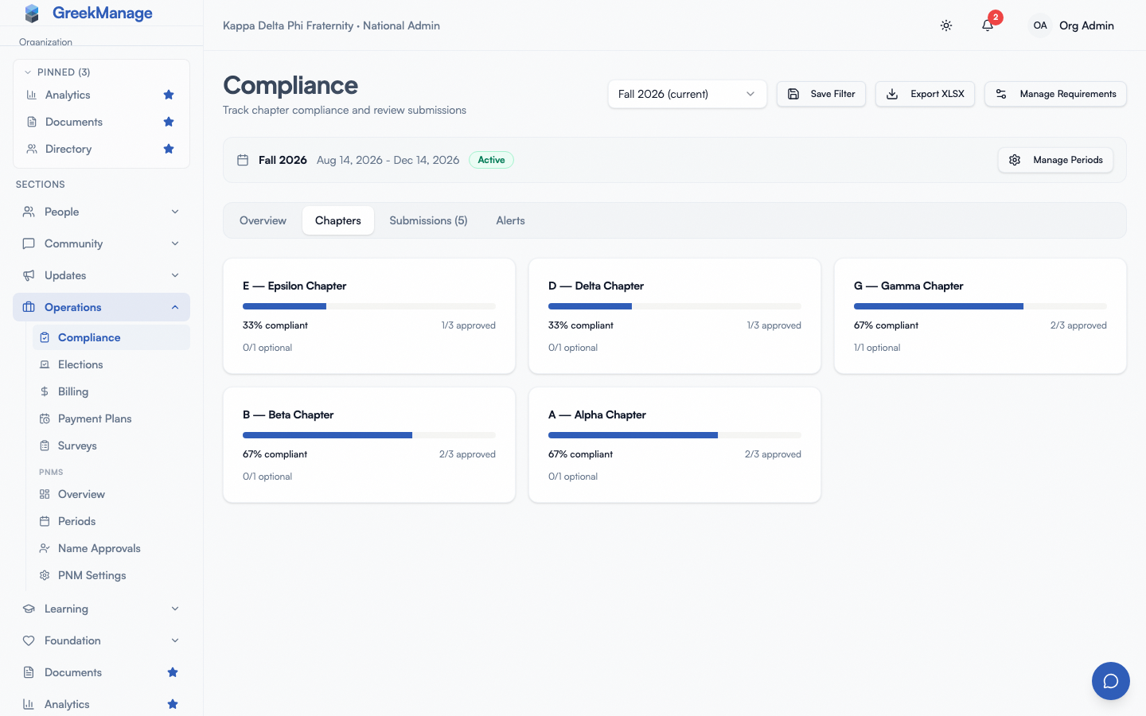1146x716 pixels.
Task: Expand the People section
Action: point(101,212)
